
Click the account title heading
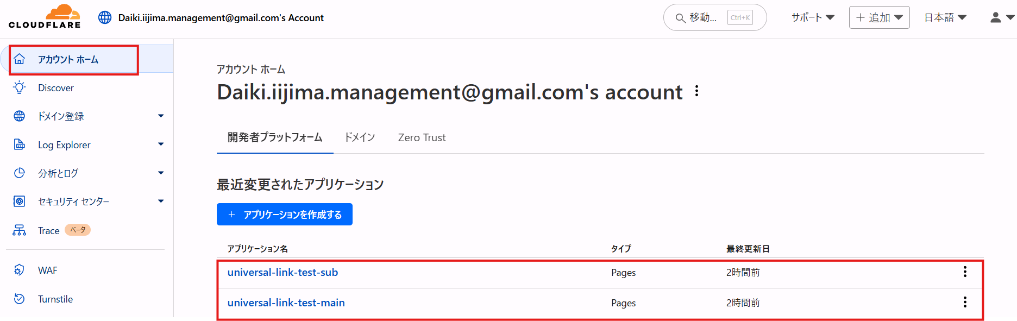coord(450,92)
